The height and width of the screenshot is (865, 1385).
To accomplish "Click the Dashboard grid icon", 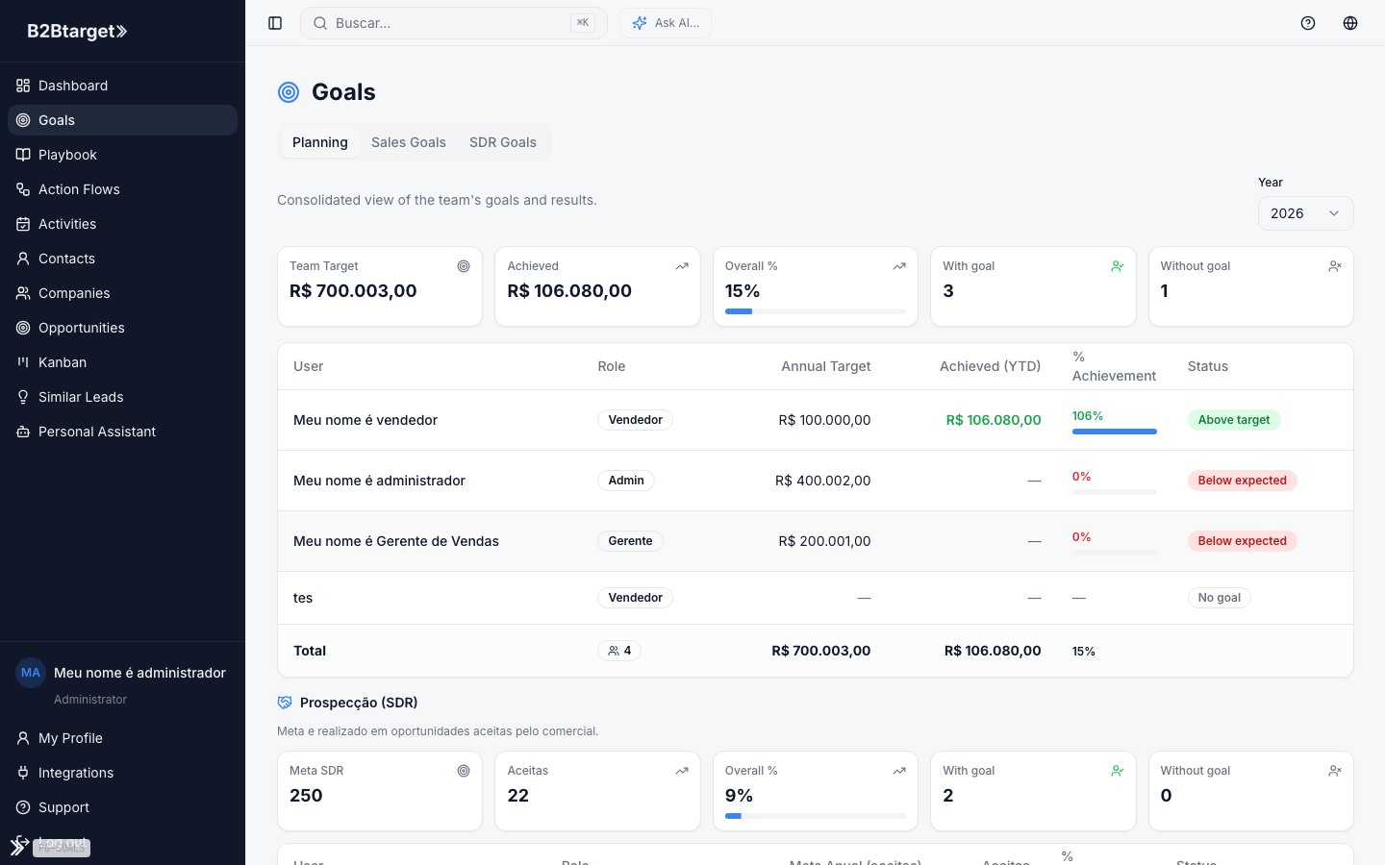I will [23, 86].
